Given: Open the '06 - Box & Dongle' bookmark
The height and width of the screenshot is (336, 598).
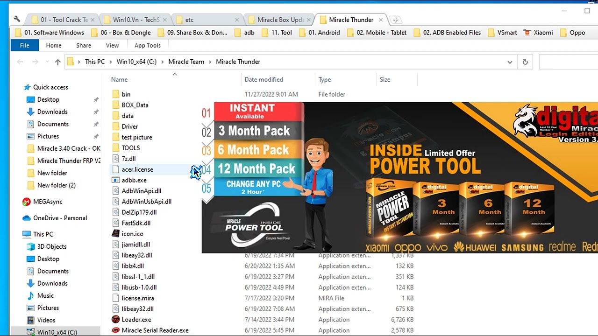Looking at the screenshot, I should coord(121,33).
